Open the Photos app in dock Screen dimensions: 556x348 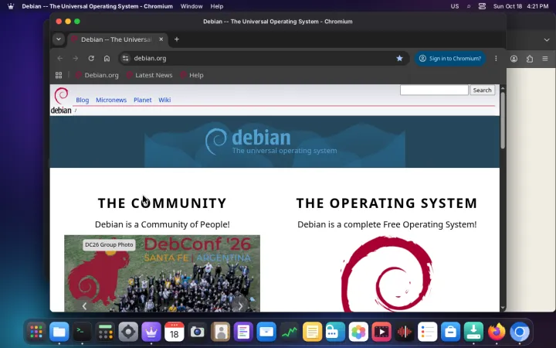coord(358,332)
